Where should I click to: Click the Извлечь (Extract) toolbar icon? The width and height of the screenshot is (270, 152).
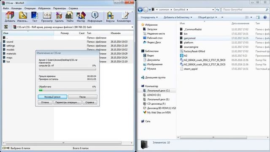coord(23,17)
